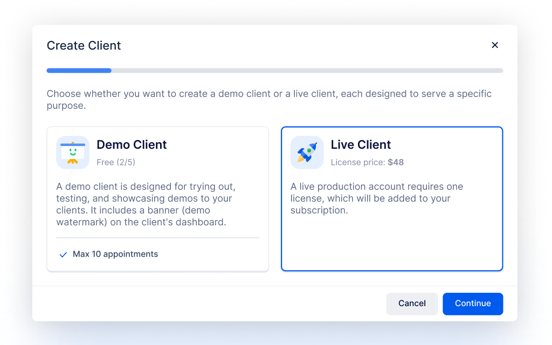This screenshot has height=345, width=552.
Task: Continue to the next step
Action: click(x=473, y=303)
